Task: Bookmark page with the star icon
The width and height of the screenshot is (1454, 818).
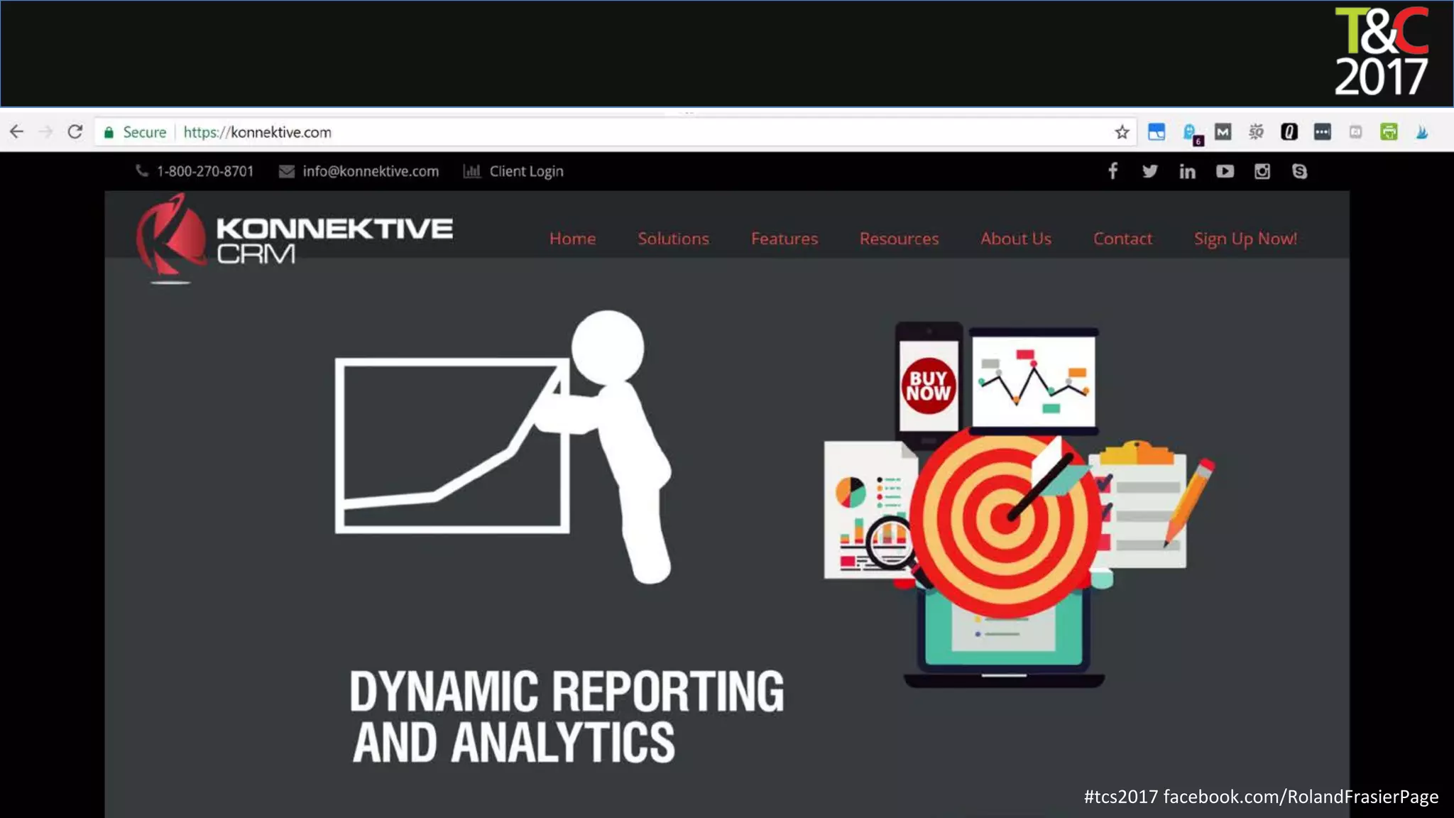Action: (1122, 132)
